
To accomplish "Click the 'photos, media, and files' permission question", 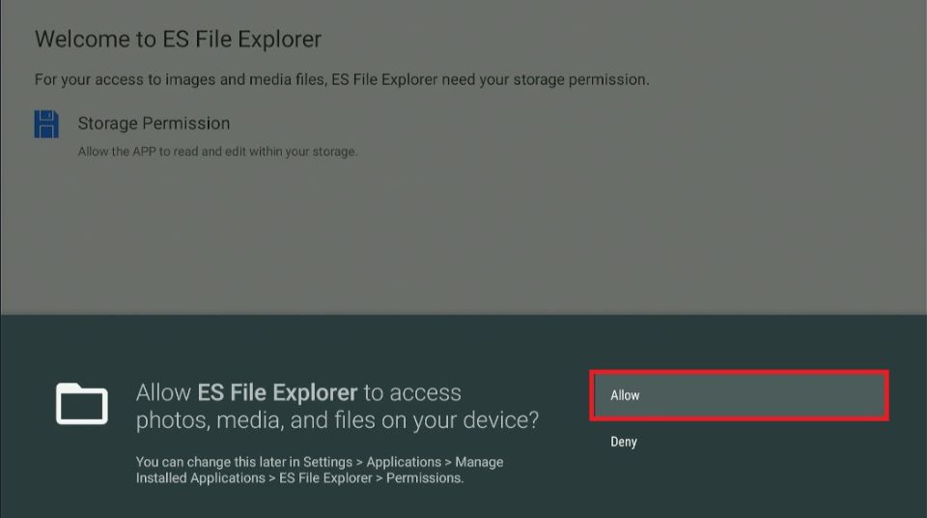I will pyautogui.click(x=337, y=406).
